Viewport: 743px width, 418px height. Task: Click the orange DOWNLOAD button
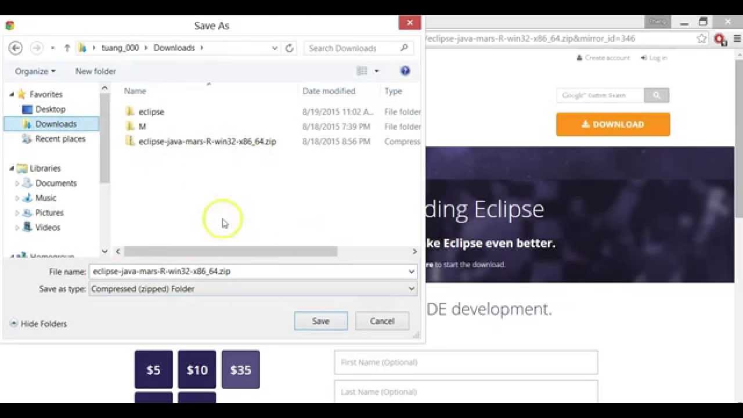point(613,124)
